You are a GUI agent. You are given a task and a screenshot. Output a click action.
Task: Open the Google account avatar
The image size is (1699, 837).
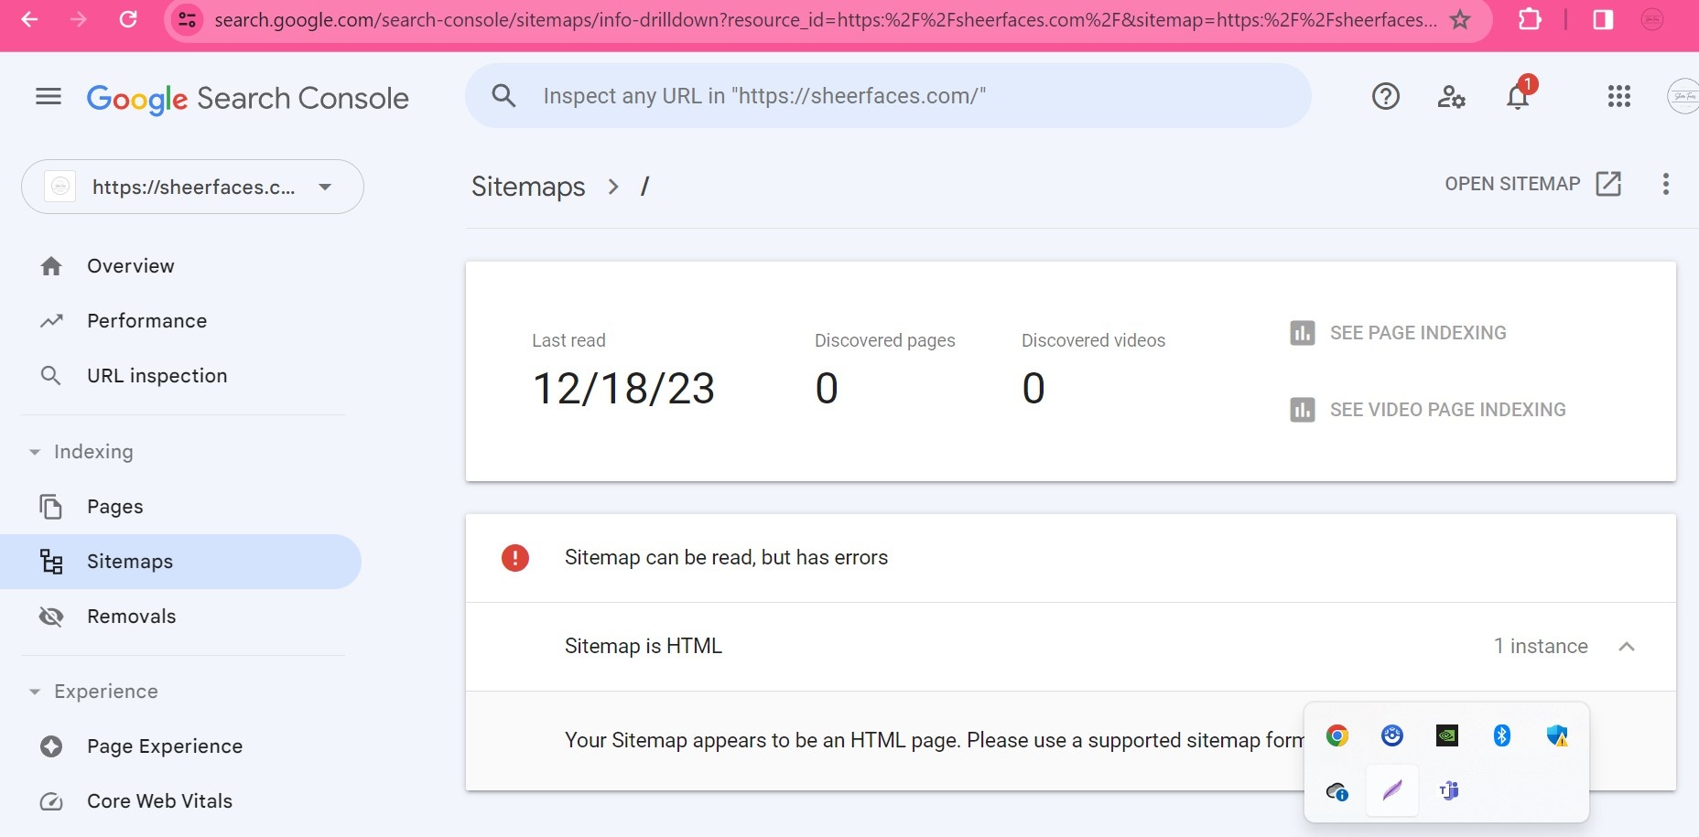[1683, 96]
